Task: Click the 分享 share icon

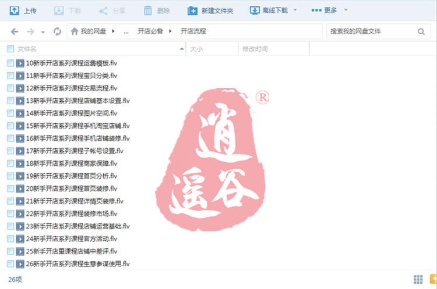Action: point(103,11)
